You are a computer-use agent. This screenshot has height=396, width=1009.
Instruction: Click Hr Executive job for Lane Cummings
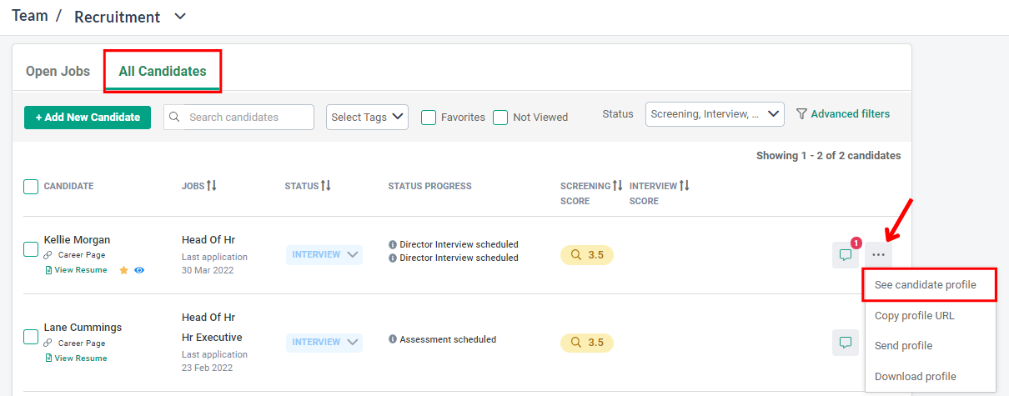212,338
